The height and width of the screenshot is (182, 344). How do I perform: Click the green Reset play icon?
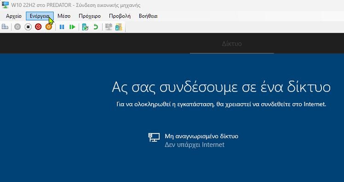[72, 27]
